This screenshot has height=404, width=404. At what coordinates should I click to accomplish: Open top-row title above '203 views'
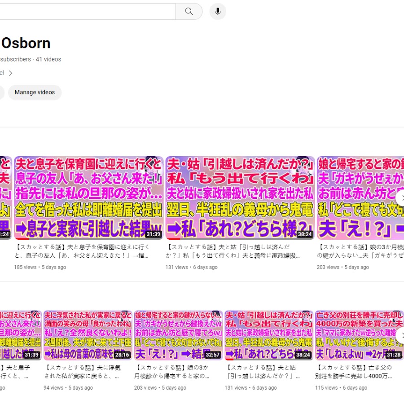click(x=360, y=251)
